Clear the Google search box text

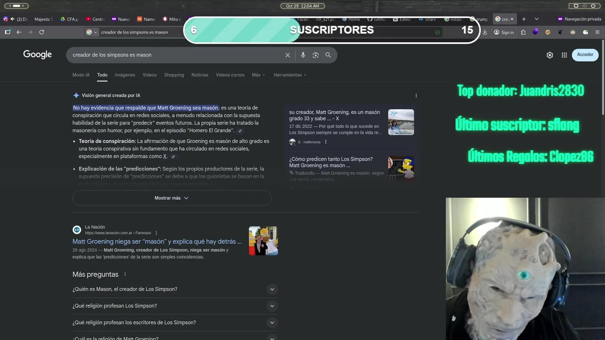pos(287,55)
